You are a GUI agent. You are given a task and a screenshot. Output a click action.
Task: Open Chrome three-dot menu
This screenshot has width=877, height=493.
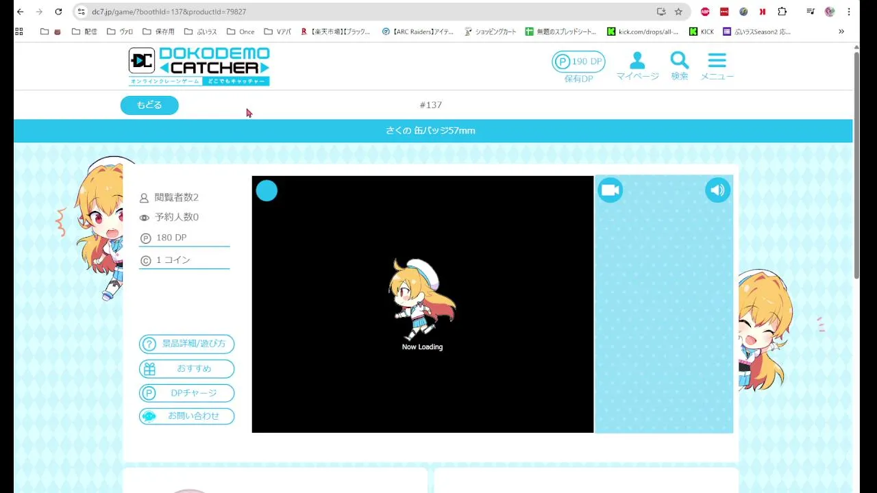[849, 12]
